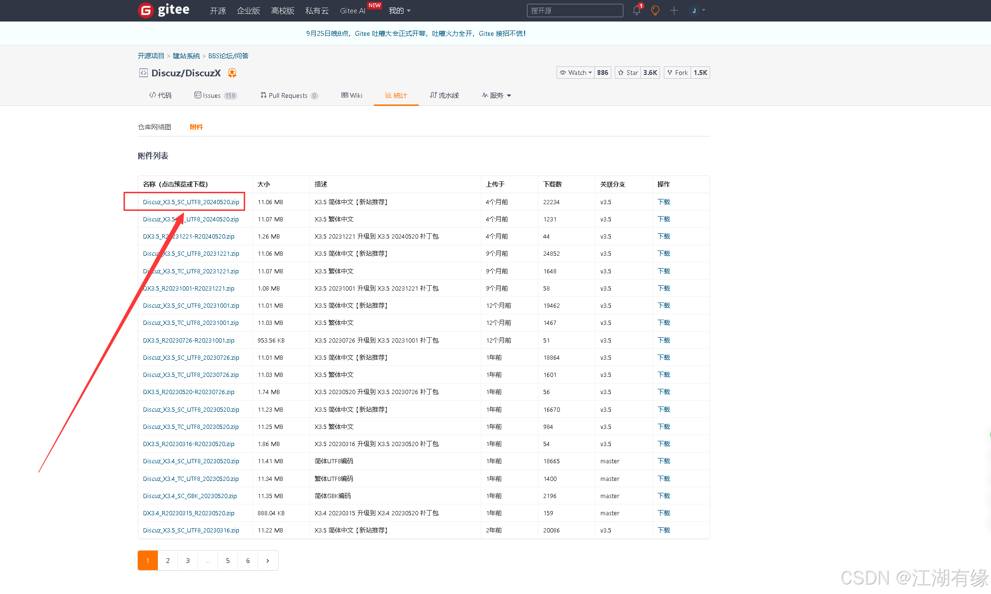Screen dimensions: 991x594
Task: Click the plus create icon
Action: (674, 10)
